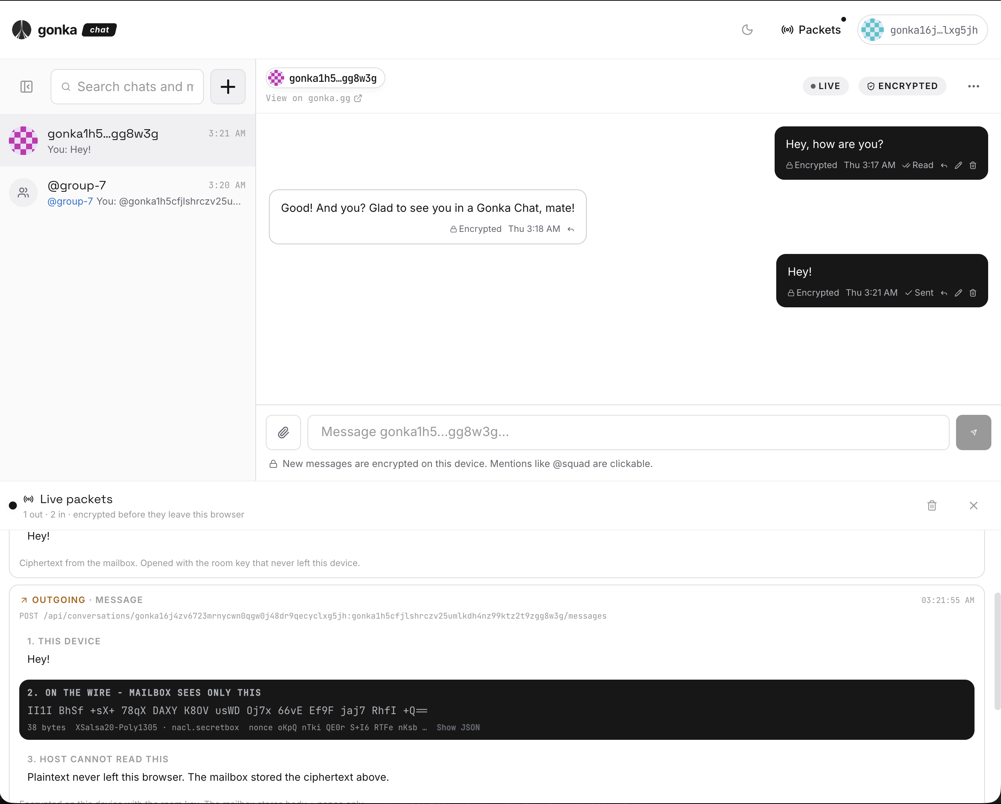Show JSON for the outgoing packet

point(458,727)
